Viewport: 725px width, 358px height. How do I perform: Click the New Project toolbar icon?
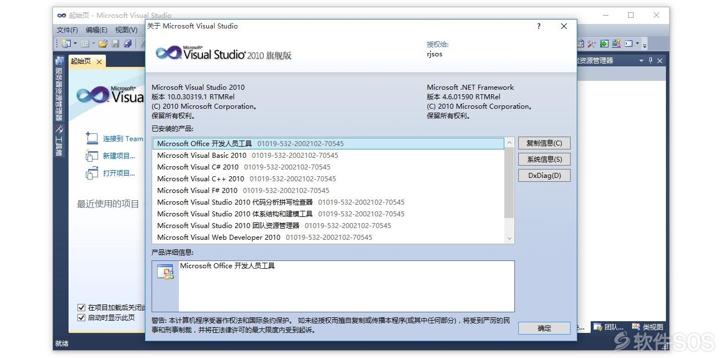[x=66, y=43]
